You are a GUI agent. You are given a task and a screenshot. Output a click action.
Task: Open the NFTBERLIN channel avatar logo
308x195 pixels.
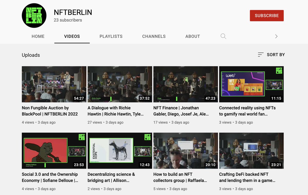(34, 16)
